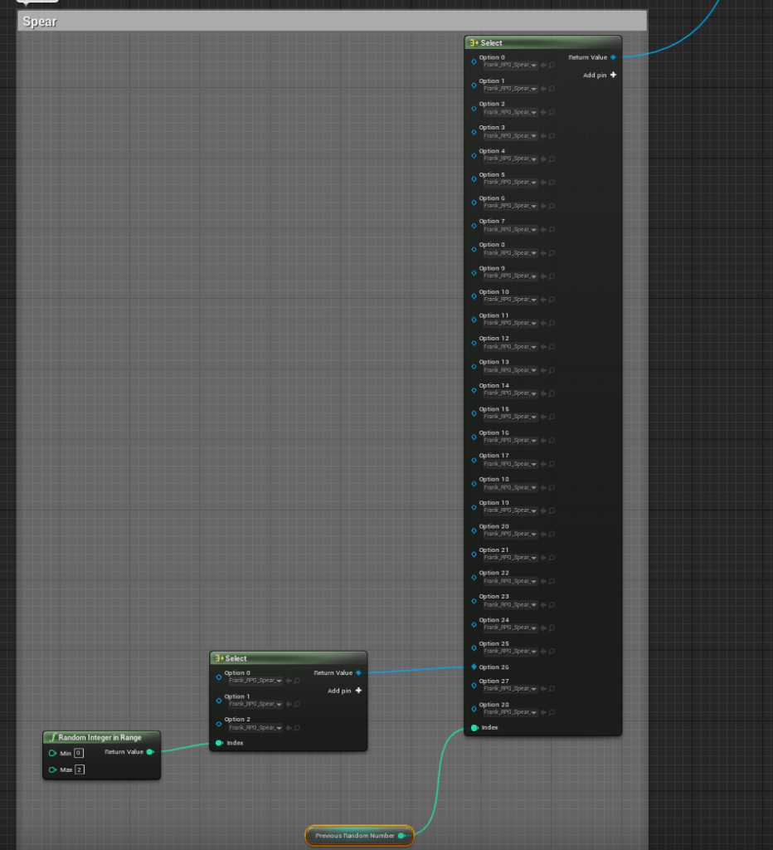The height and width of the screenshot is (850, 773).
Task: Click the Return Value pin on the large Select node
Action: coord(613,57)
